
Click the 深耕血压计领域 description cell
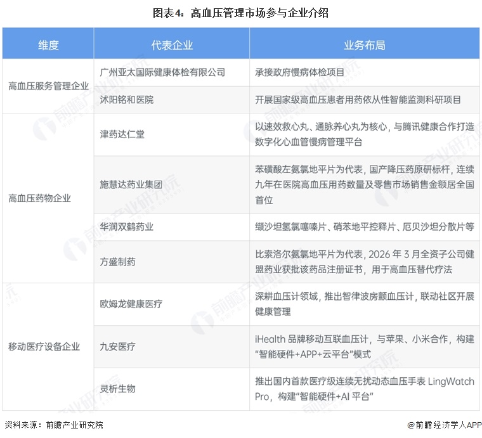coord(365,304)
